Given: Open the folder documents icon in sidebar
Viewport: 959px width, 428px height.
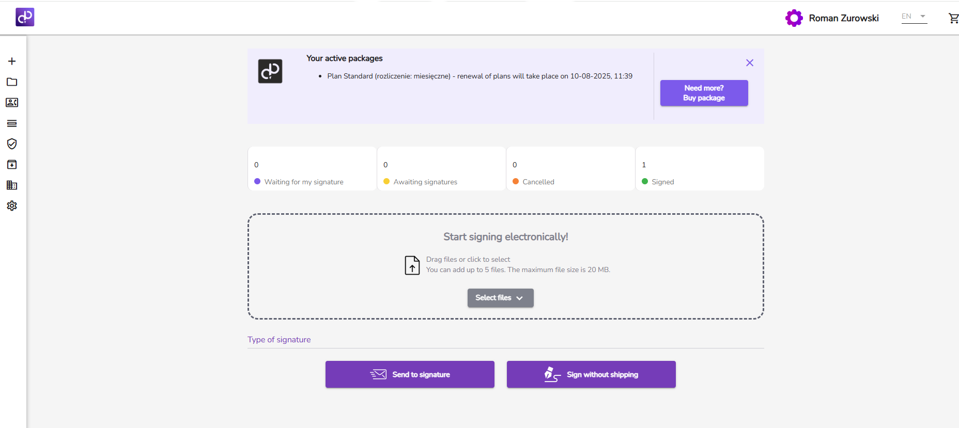Looking at the screenshot, I should click(12, 82).
